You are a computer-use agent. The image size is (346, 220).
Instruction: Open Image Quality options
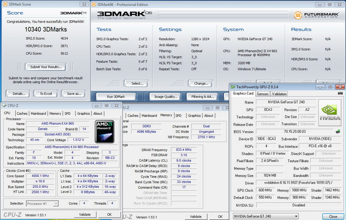point(166,97)
